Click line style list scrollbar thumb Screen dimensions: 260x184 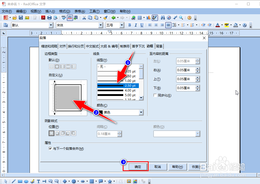tap(141, 74)
